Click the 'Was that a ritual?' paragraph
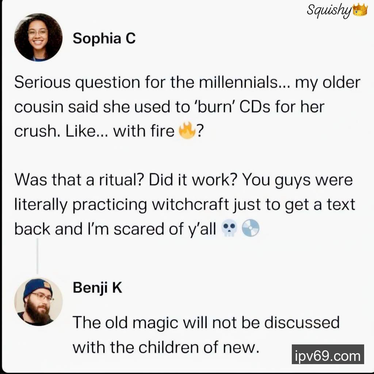Image resolution: width=374 pixels, height=374 pixels. point(183,205)
